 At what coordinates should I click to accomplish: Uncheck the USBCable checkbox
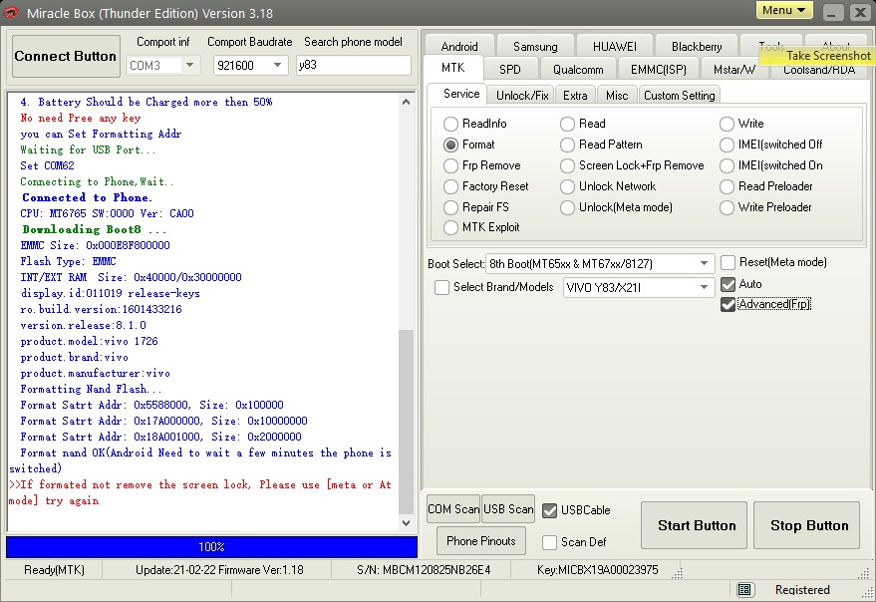click(549, 510)
